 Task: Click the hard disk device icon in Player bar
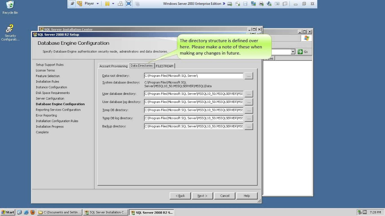[230, 4]
